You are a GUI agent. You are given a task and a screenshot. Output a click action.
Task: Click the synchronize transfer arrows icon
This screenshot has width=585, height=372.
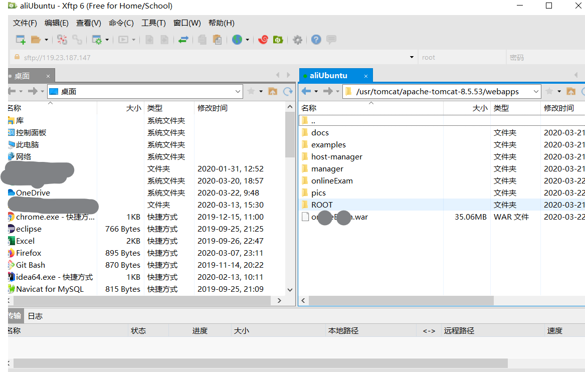183,40
